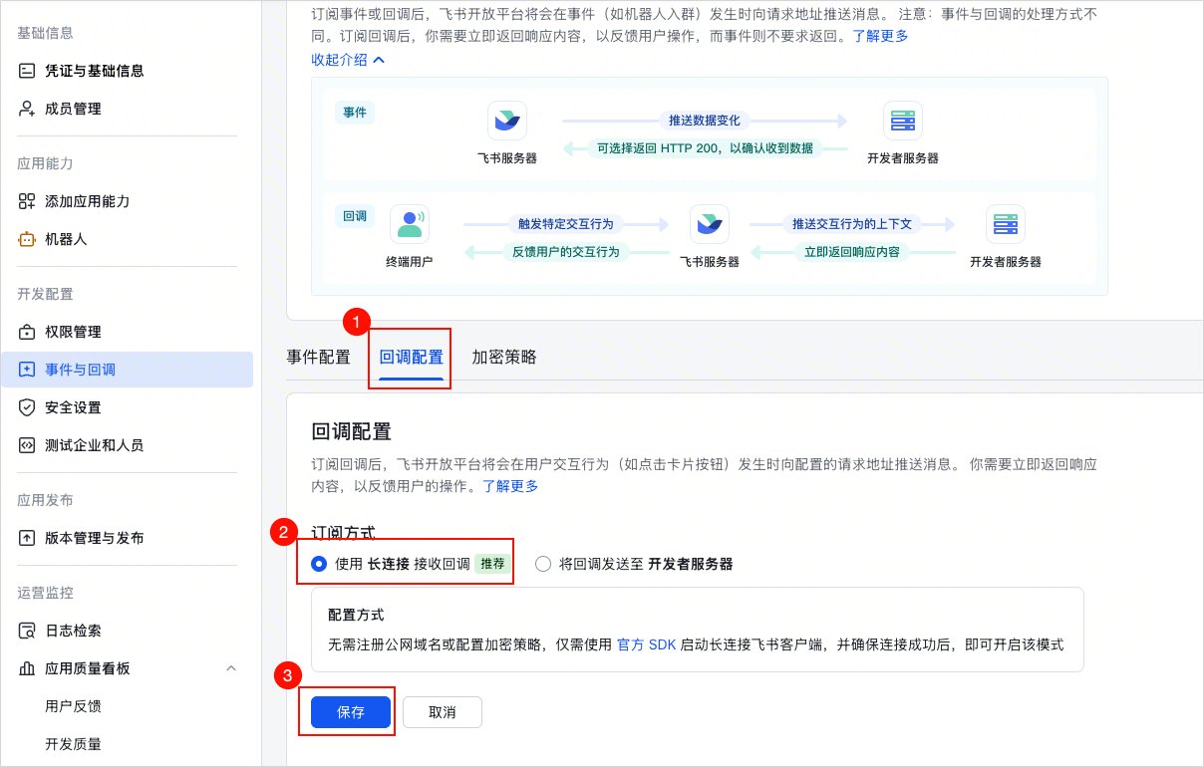Click the 触发特定交互行为 arrow label

pos(566,224)
